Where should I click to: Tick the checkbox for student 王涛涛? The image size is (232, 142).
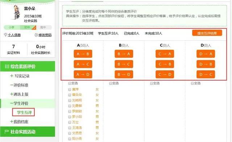point(70,128)
